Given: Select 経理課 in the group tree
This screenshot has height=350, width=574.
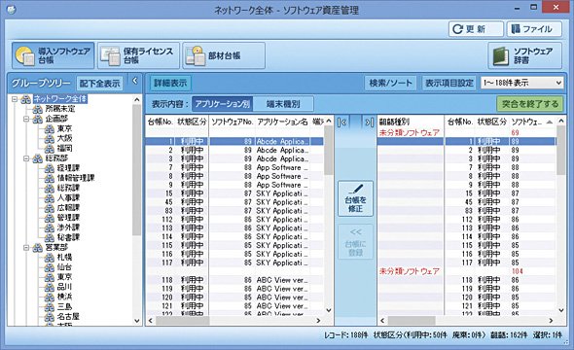Looking at the screenshot, I should coord(68,168).
